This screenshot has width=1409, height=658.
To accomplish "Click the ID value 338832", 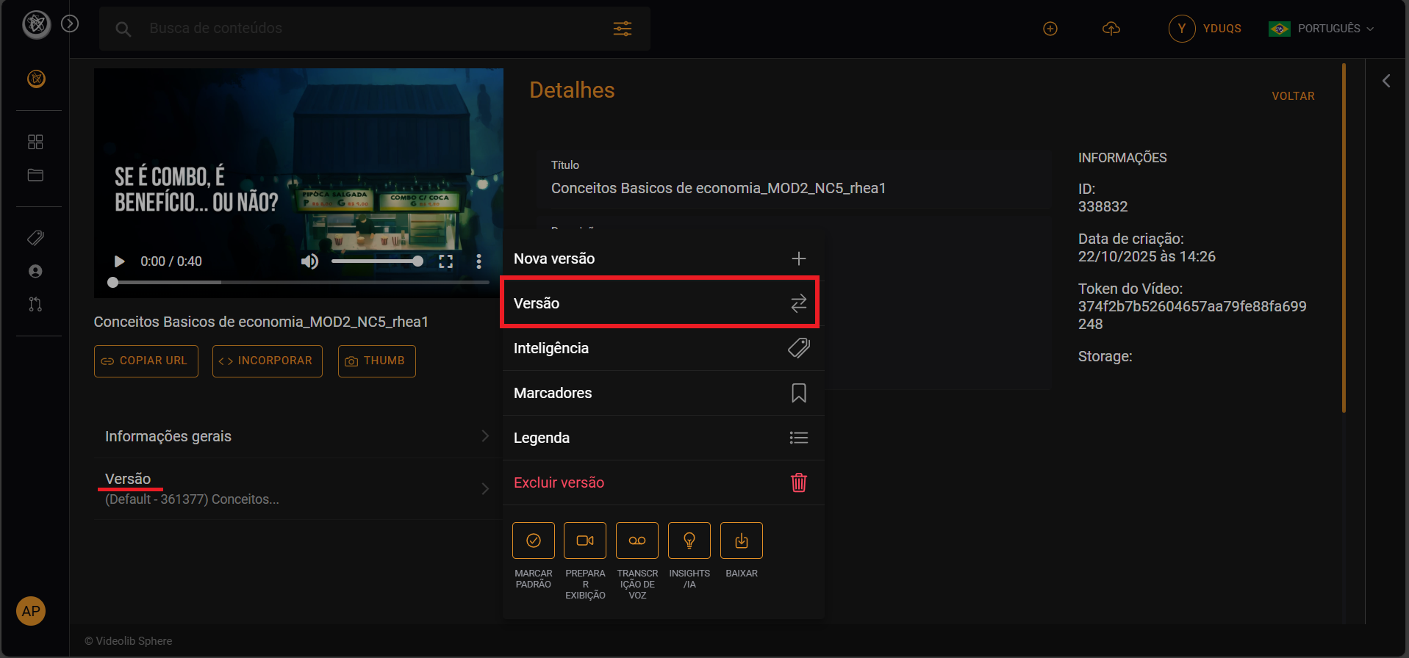I will pyautogui.click(x=1103, y=207).
